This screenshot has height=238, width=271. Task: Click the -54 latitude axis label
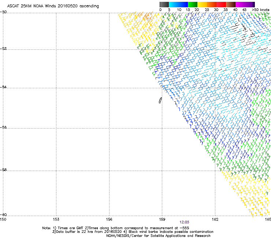coord(3,87)
